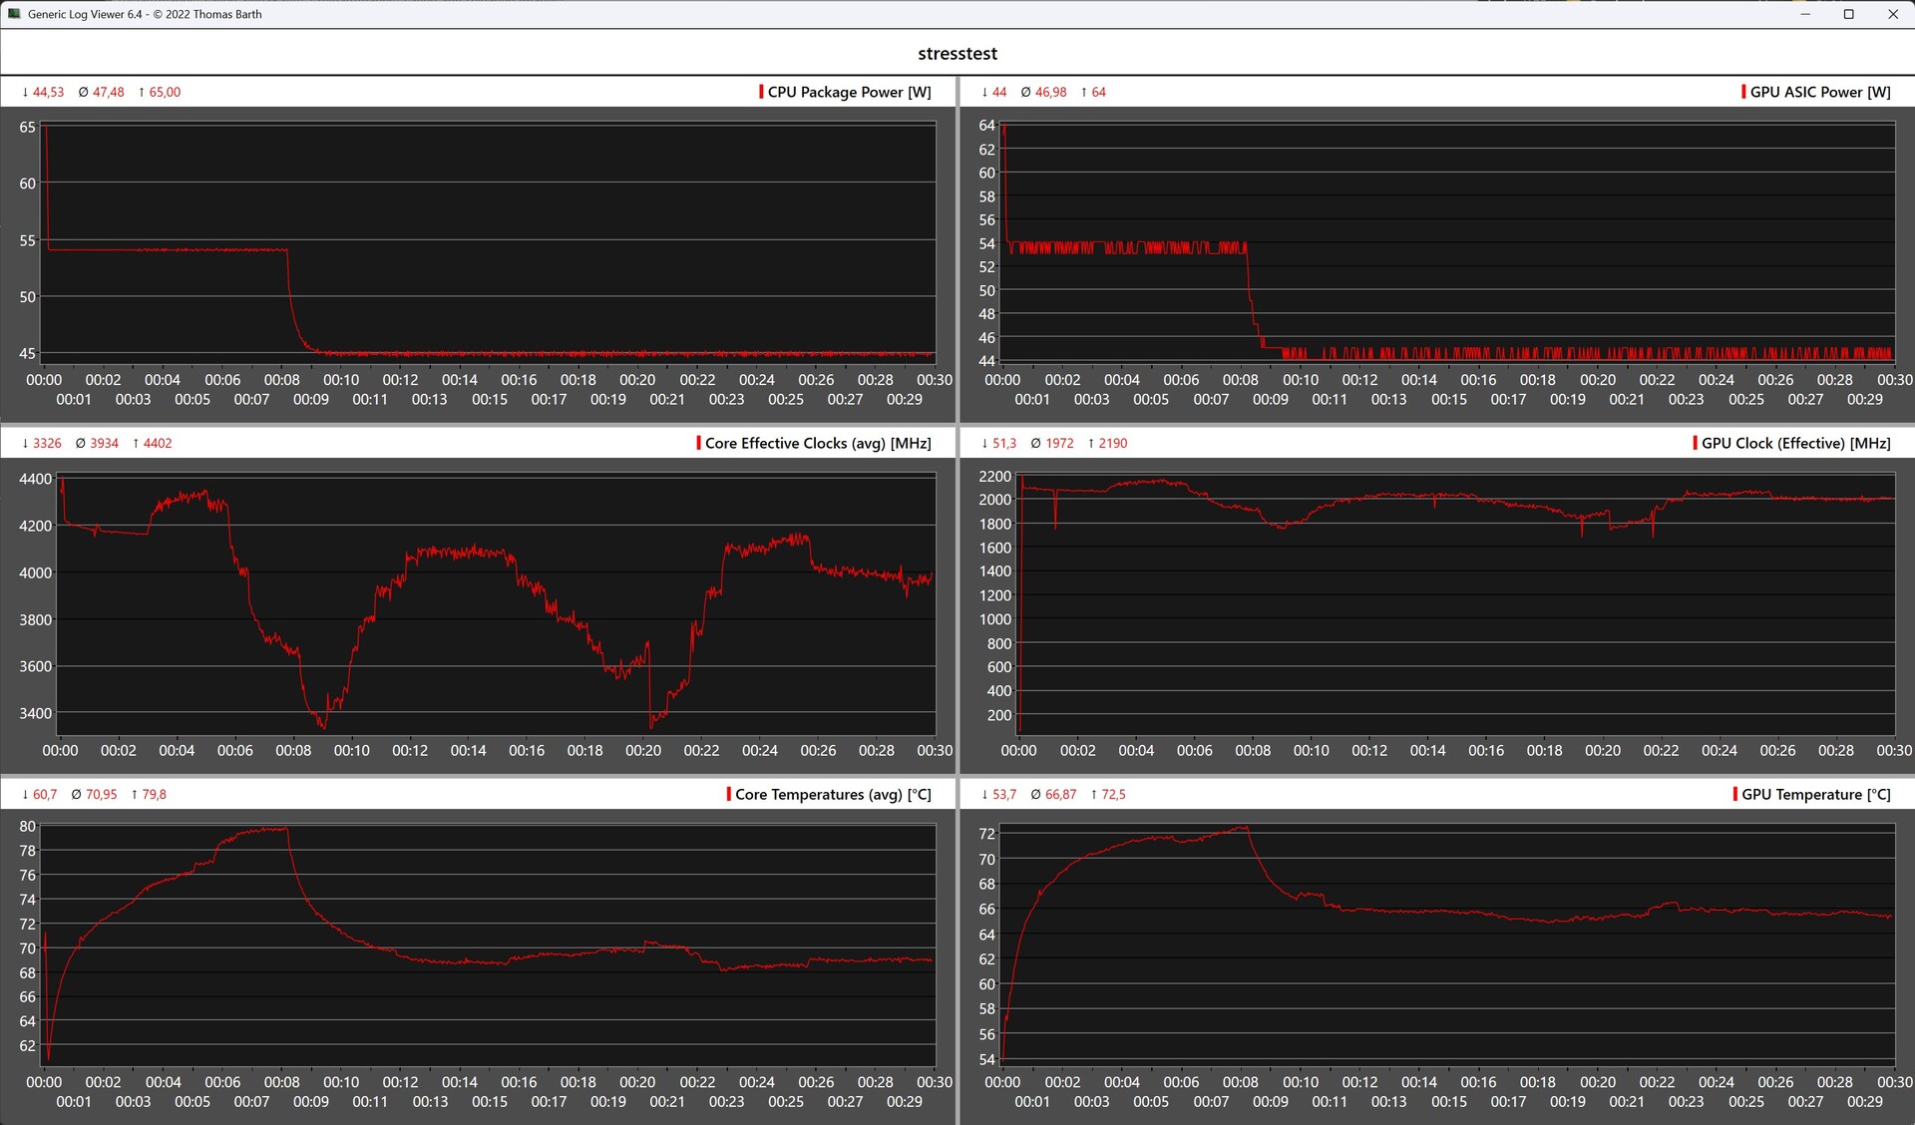Click Core Effective Clocks (avg) [MHz] label

818,443
